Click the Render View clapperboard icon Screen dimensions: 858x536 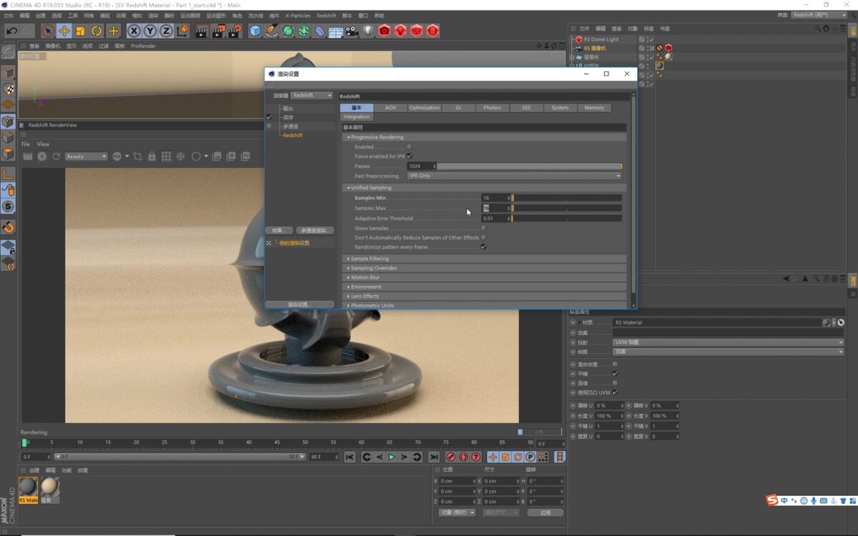pos(202,31)
